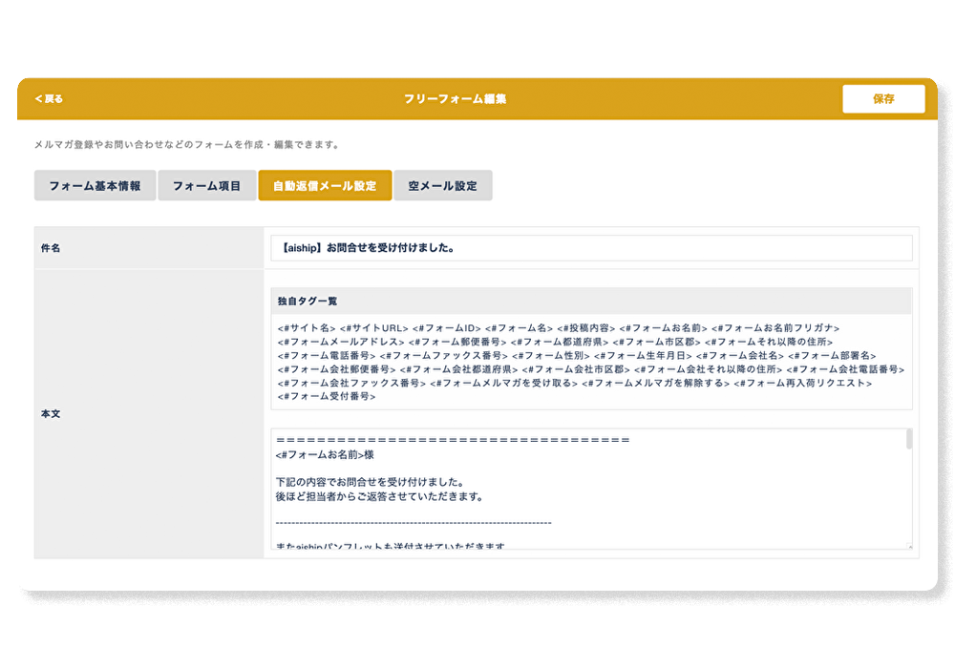
Task: Click the <#投稿内容> tag
Action: tap(587, 328)
